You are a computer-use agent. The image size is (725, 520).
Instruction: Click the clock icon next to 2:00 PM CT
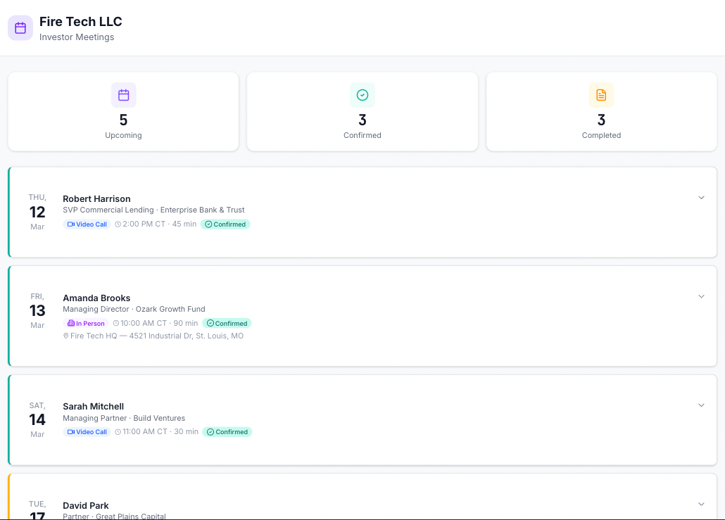click(x=118, y=224)
